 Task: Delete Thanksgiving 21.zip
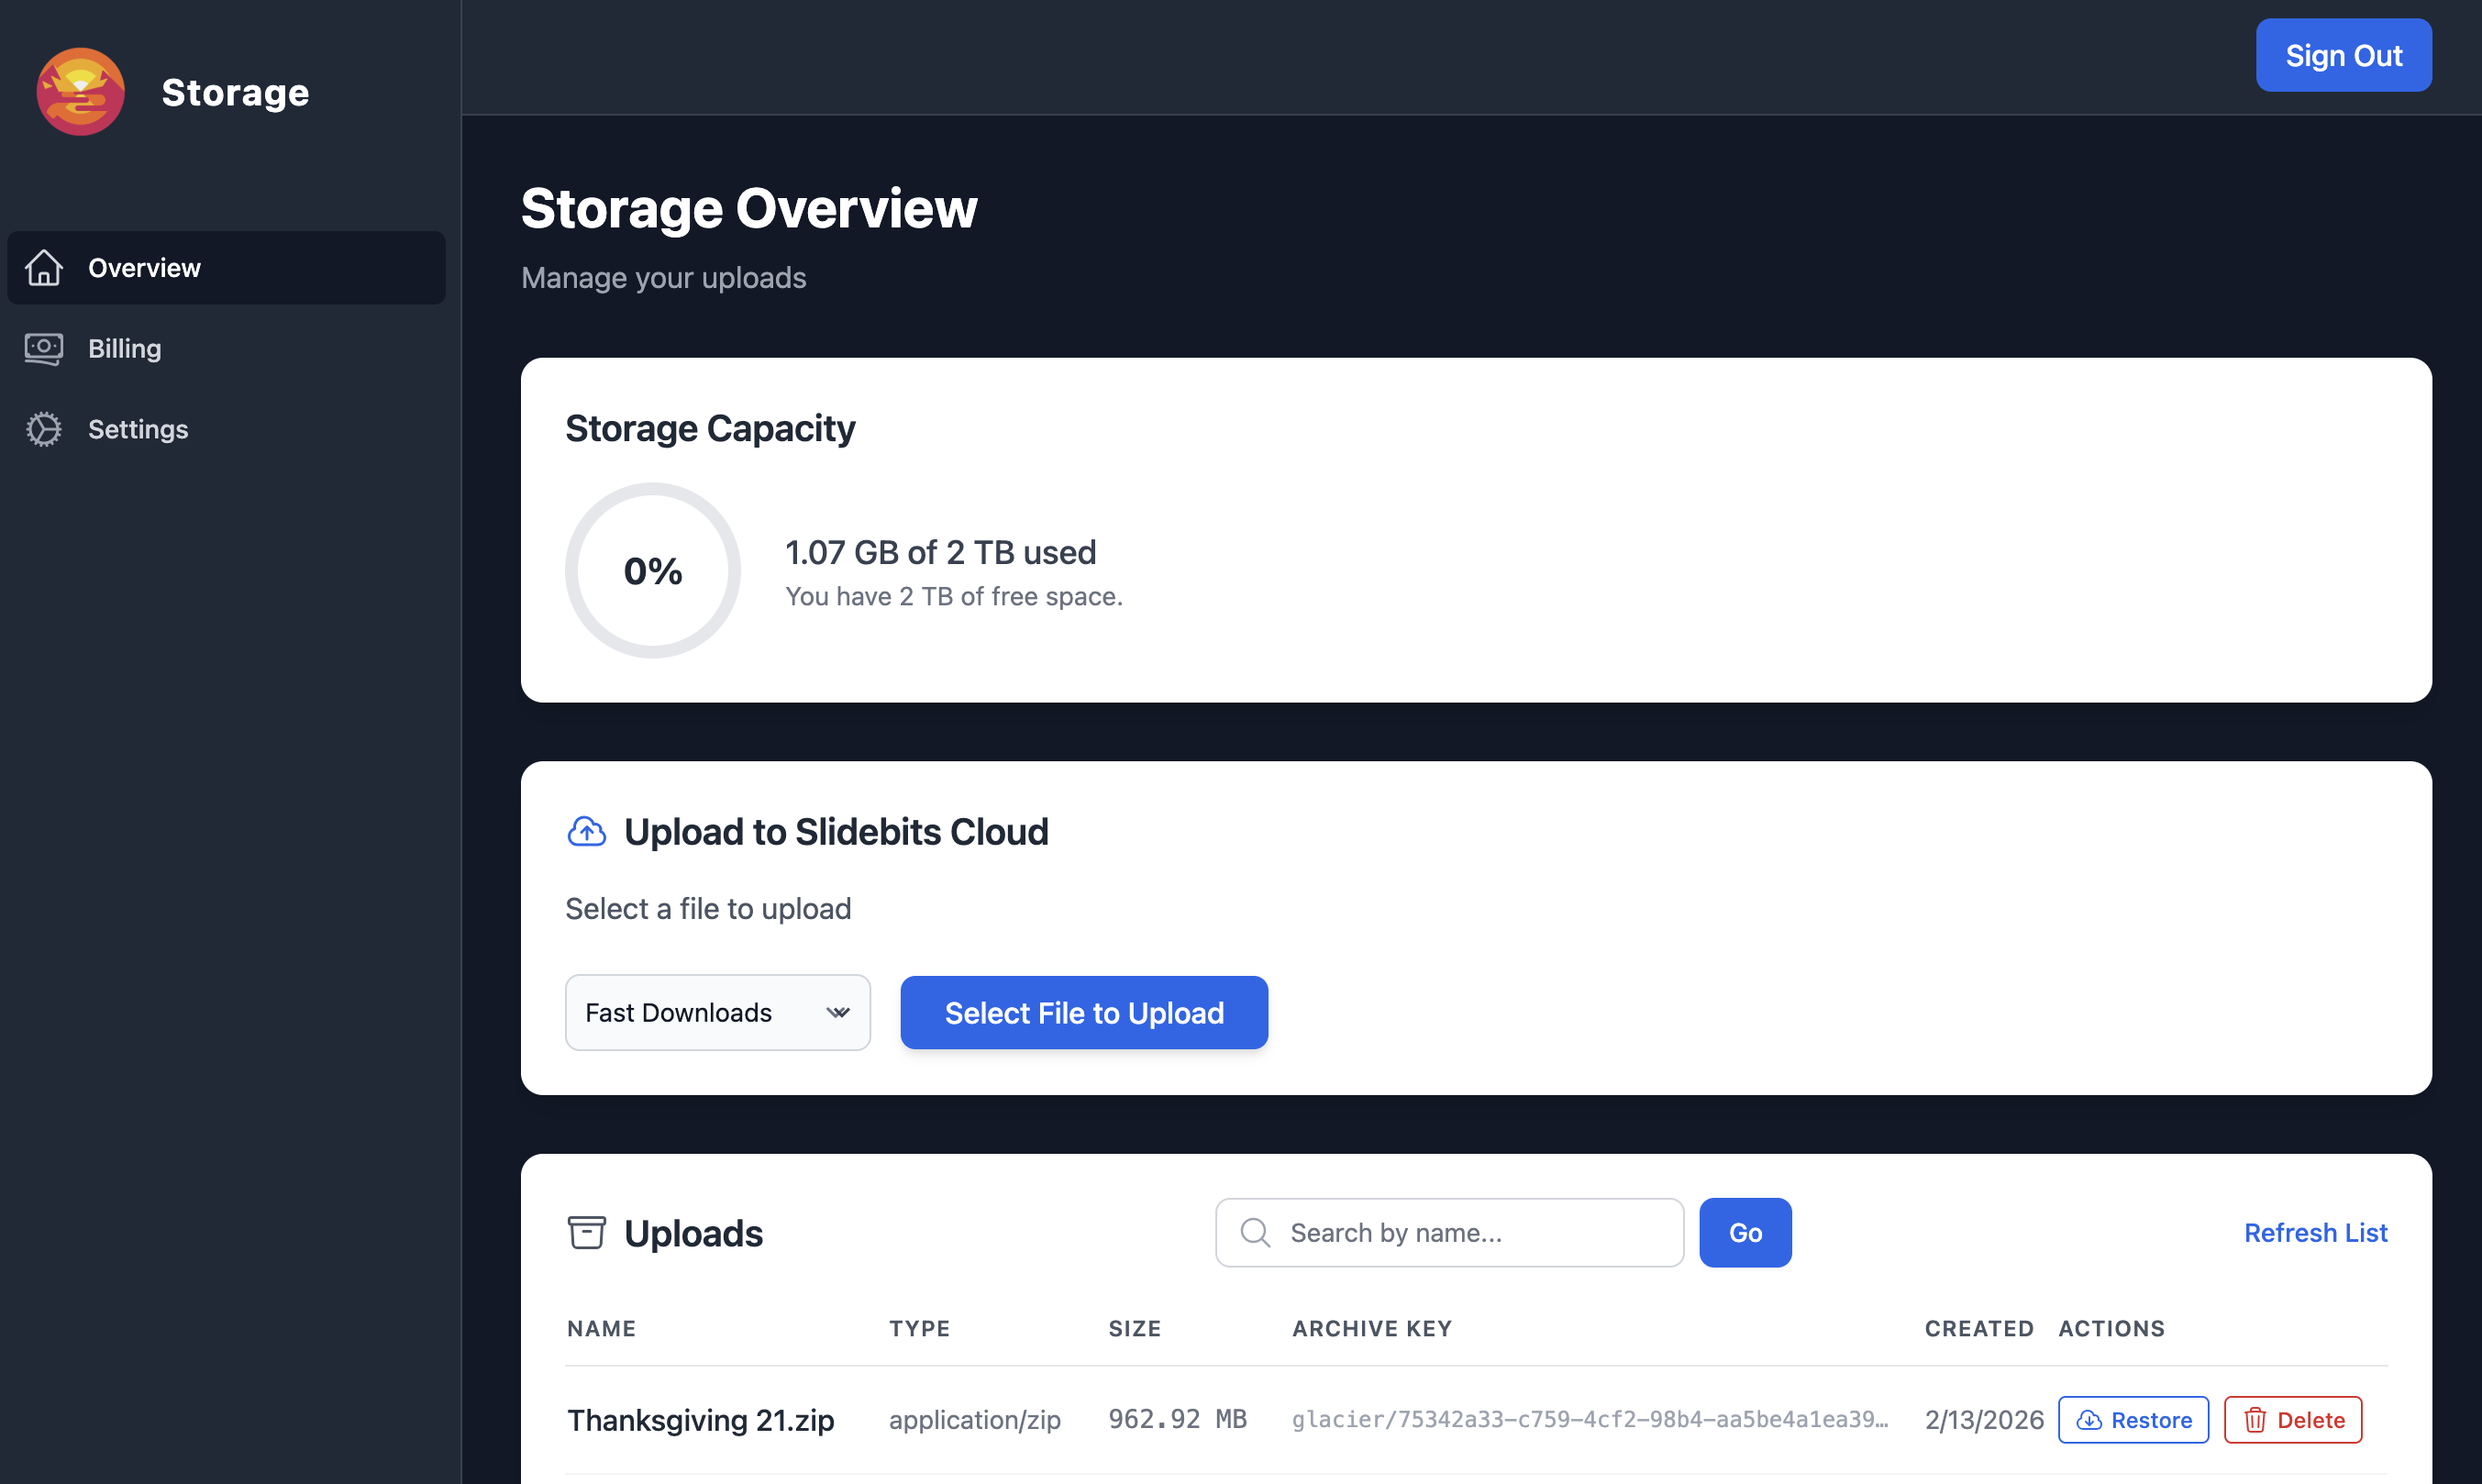(x=2293, y=1419)
